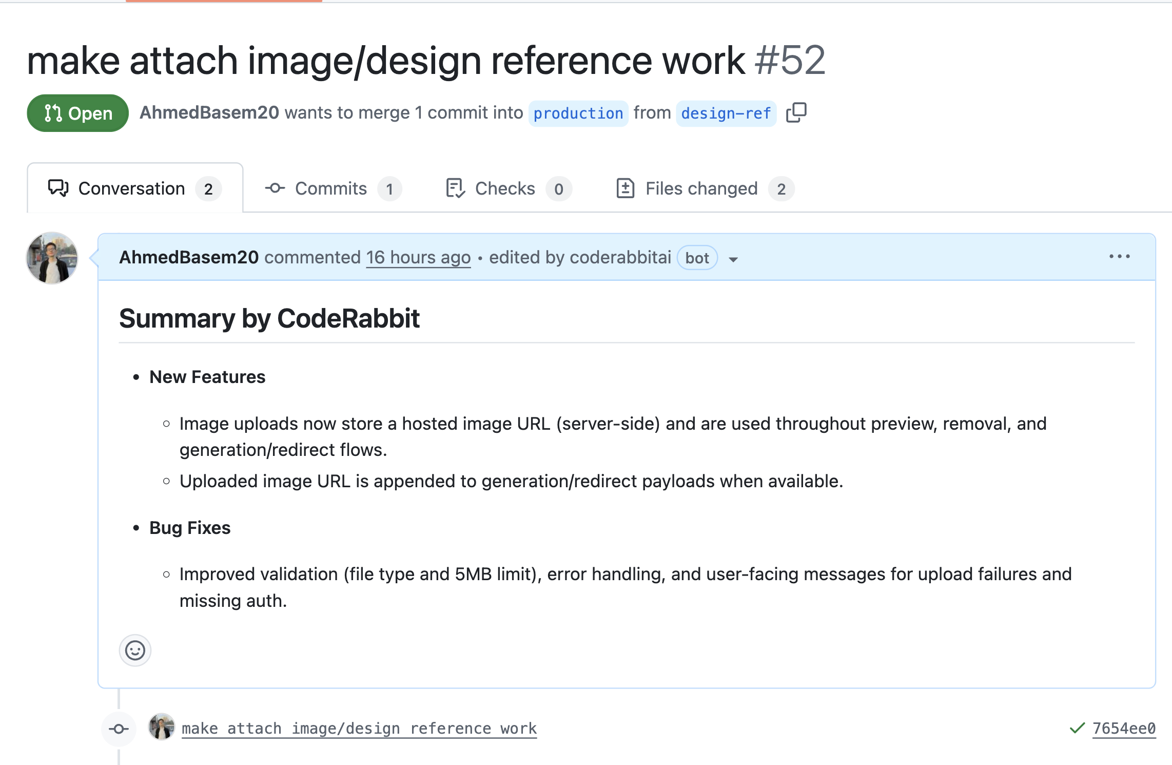The height and width of the screenshot is (765, 1172).
Task: Click the Checks checklist icon
Action: [455, 188]
